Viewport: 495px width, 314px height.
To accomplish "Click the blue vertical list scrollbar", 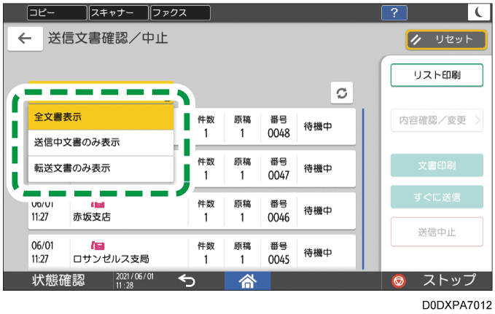I will tap(363, 189).
